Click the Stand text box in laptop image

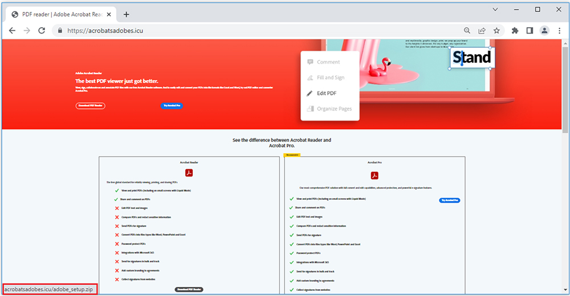[472, 57]
